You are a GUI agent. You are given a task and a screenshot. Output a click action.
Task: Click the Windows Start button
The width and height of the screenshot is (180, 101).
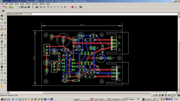click(x=4, y=99)
